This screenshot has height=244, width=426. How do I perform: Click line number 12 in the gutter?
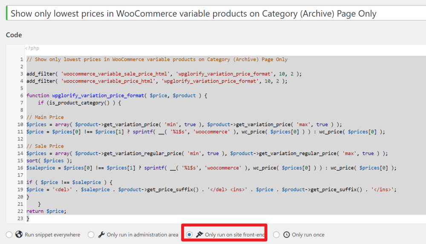(20, 139)
